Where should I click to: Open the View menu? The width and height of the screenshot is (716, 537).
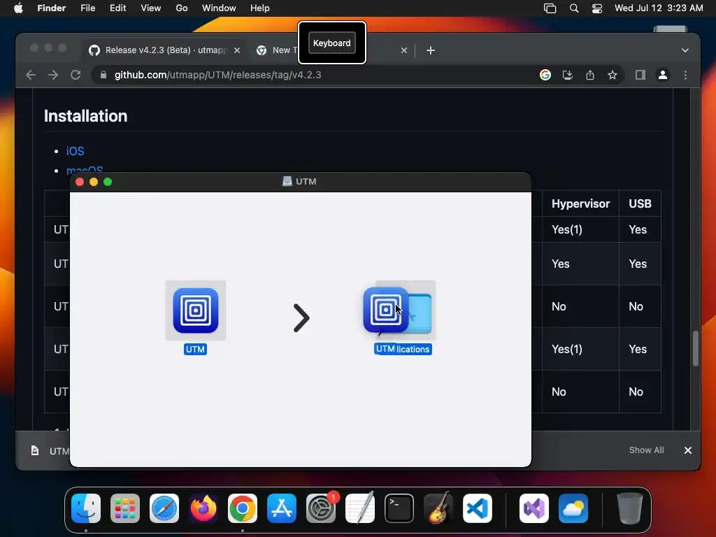tap(151, 8)
